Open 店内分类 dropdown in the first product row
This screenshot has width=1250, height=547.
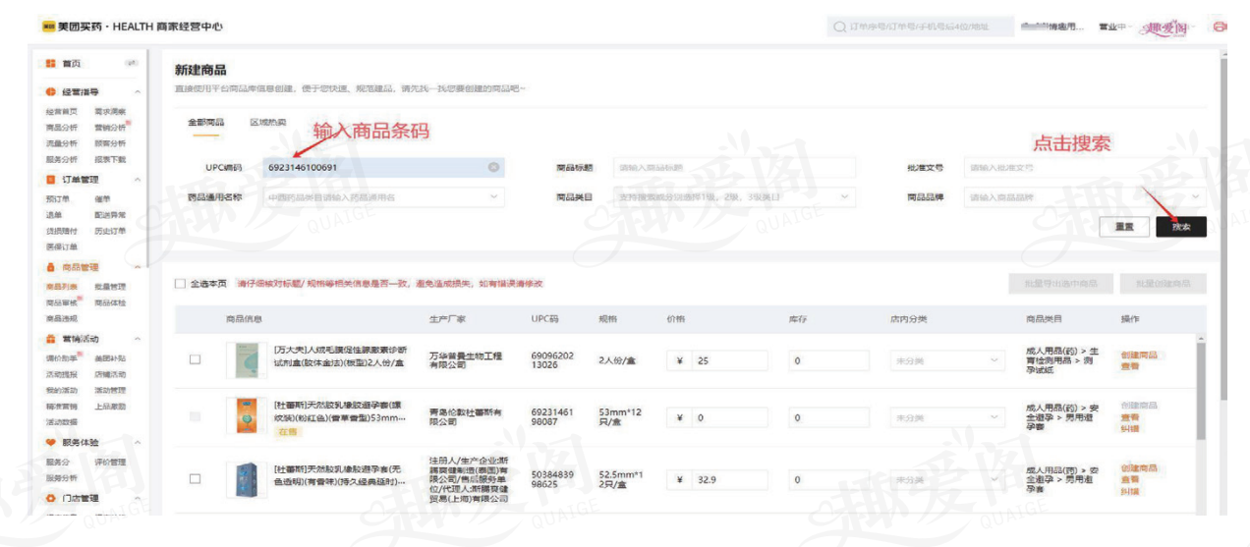click(994, 361)
